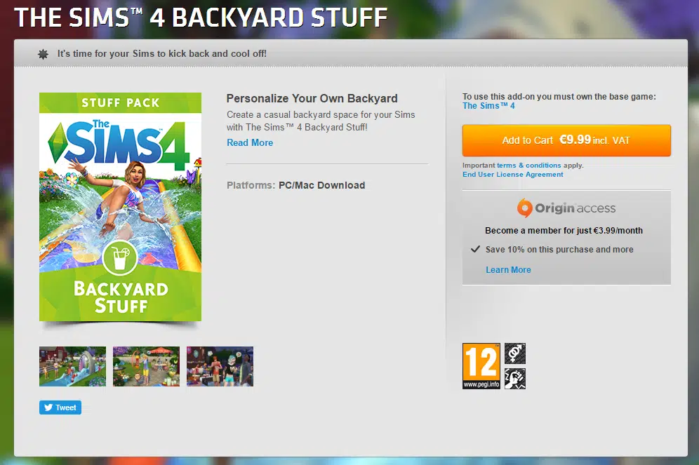View the second patio umbrella screenshot thumbnail
This screenshot has width=699, height=465.
146,366
